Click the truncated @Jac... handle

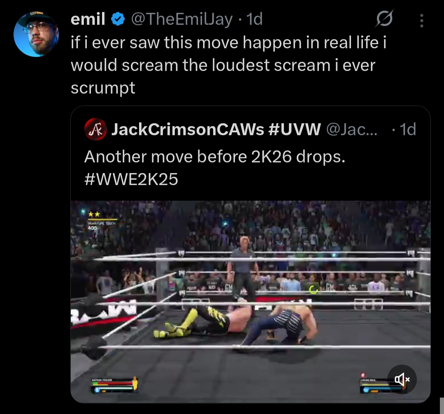tap(352, 130)
